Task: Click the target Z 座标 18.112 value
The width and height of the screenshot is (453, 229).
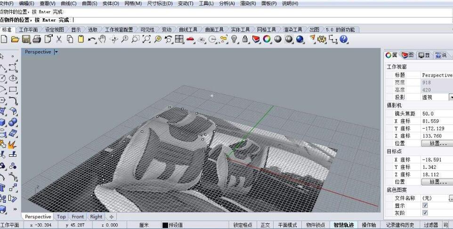Action: point(437,174)
